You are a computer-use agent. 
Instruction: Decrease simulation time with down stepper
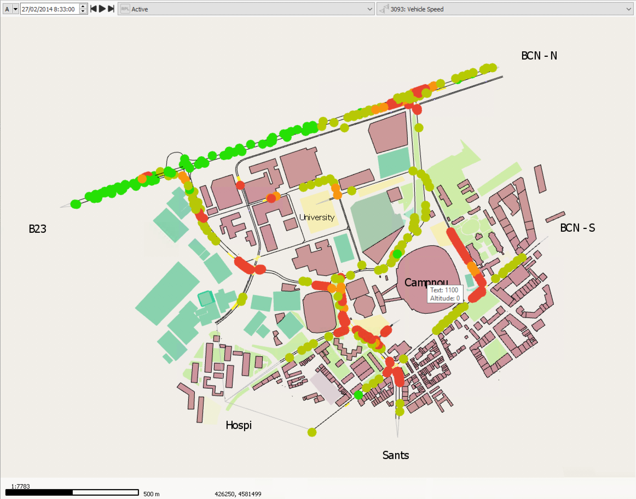[x=83, y=11]
